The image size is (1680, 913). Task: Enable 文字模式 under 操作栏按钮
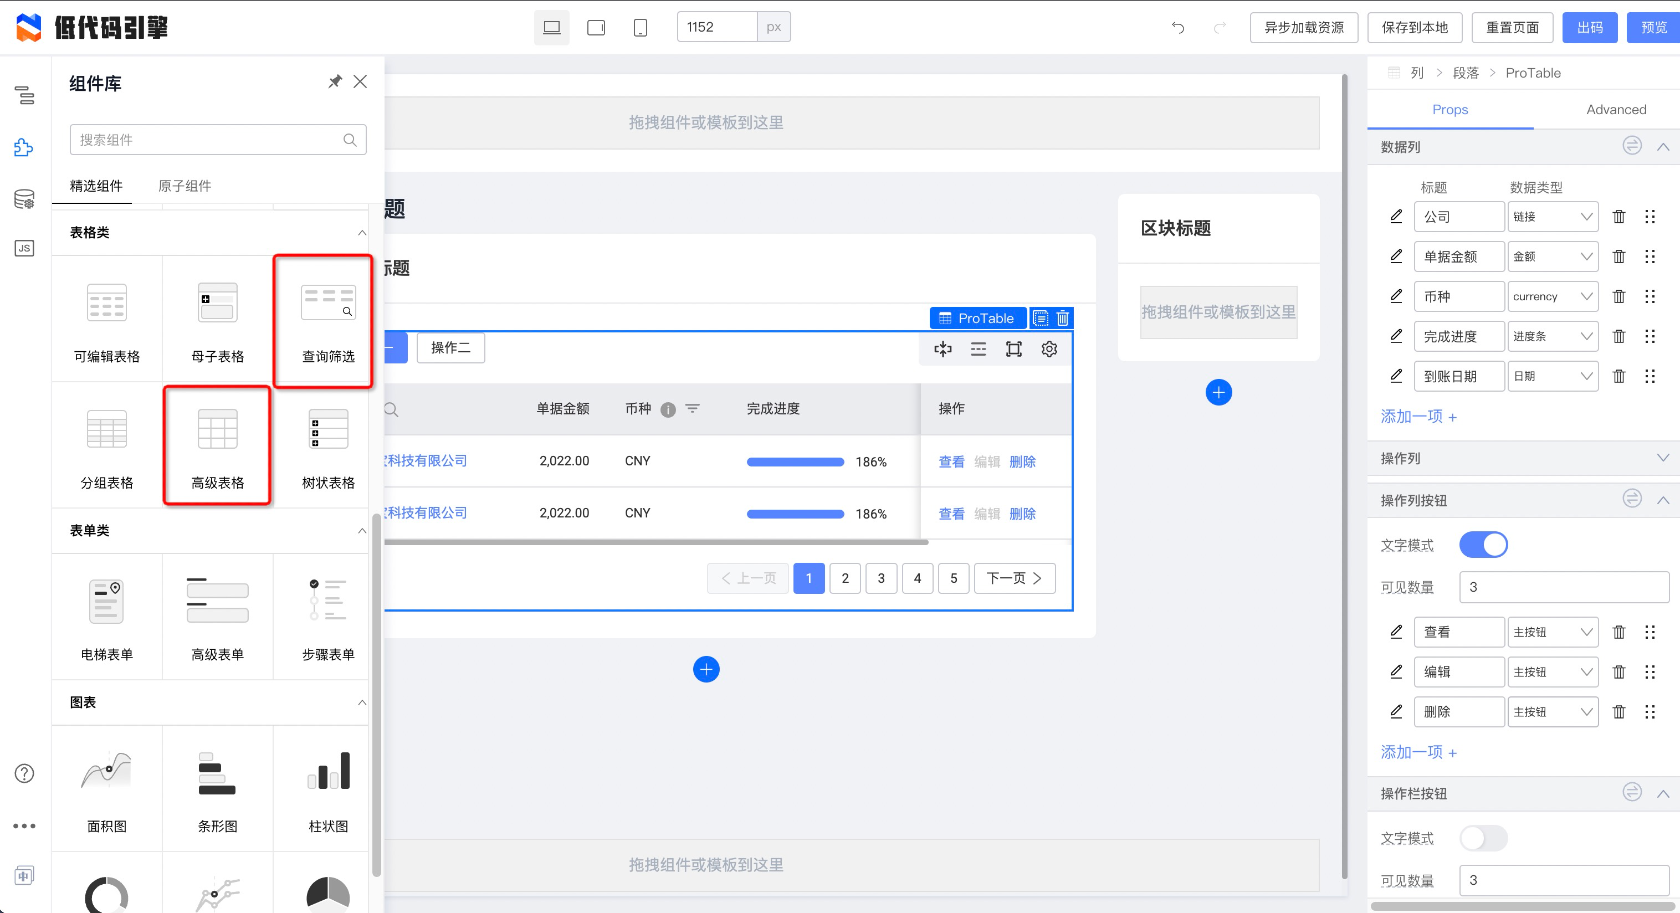[1483, 838]
